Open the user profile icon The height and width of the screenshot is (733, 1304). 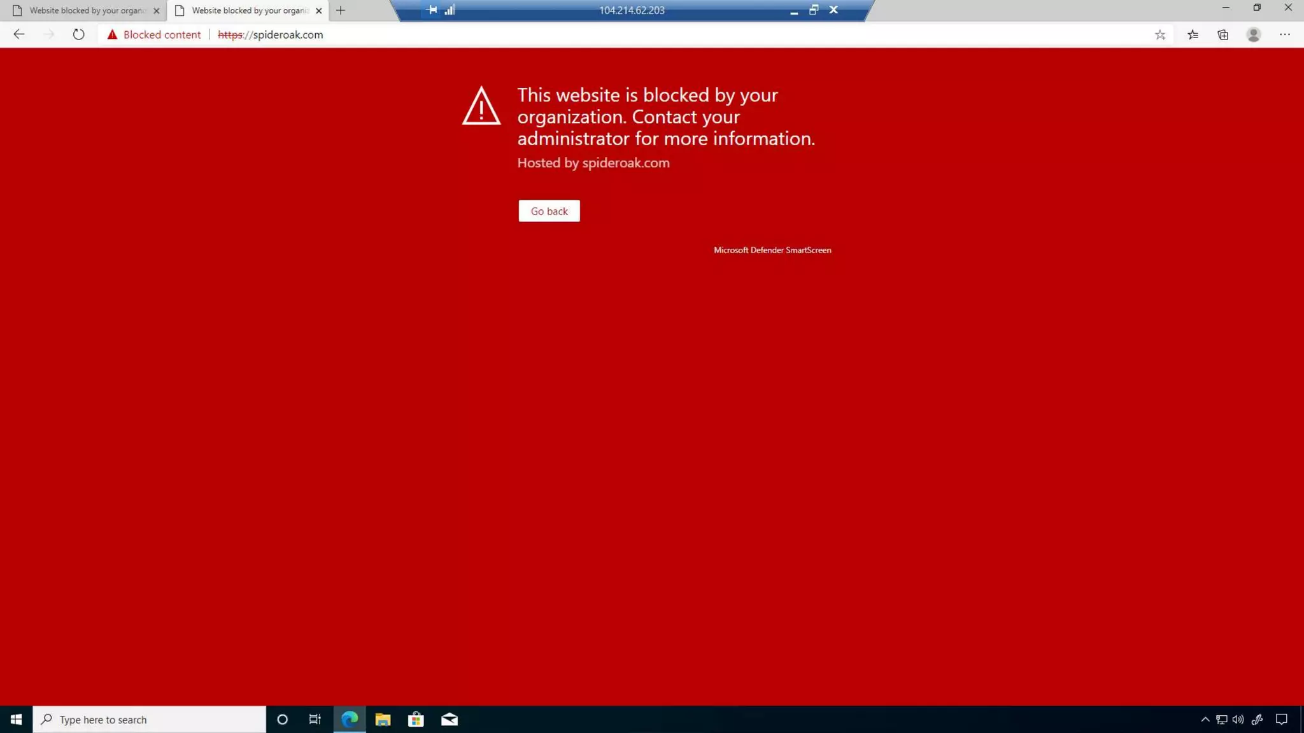pyautogui.click(x=1253, y=35)
